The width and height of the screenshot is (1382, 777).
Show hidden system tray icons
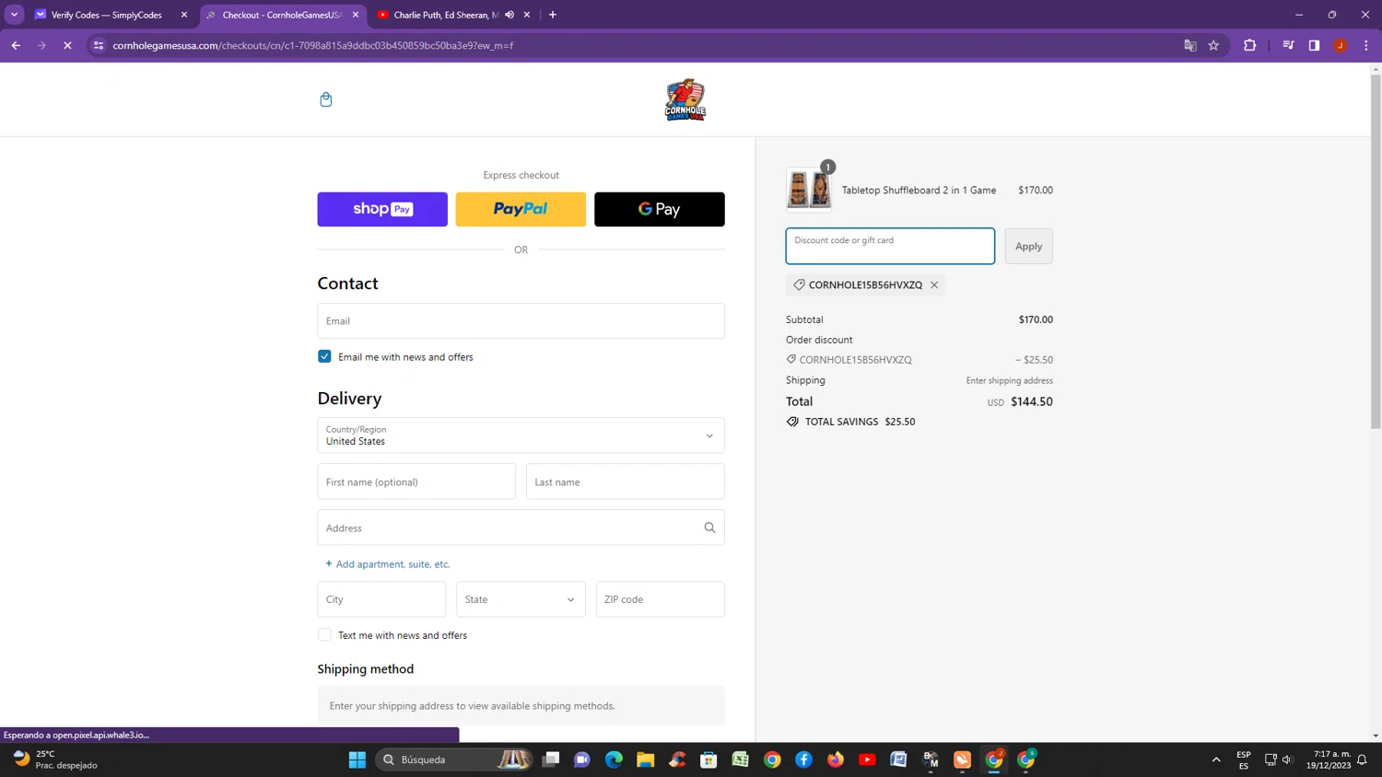[x=1216, y=760]
